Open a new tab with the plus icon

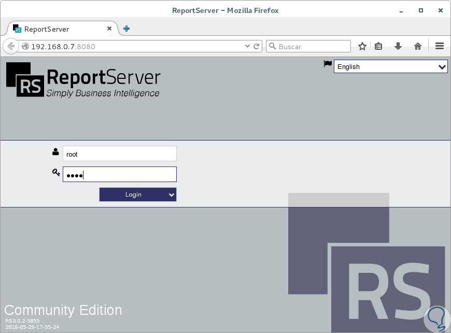tap(126, 29)
